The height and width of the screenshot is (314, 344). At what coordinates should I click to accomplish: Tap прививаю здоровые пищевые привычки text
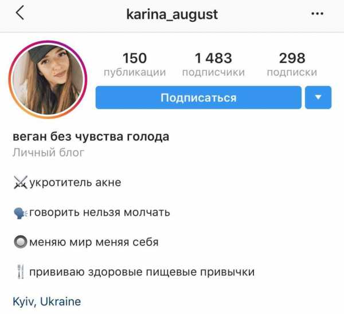point(142,272)
